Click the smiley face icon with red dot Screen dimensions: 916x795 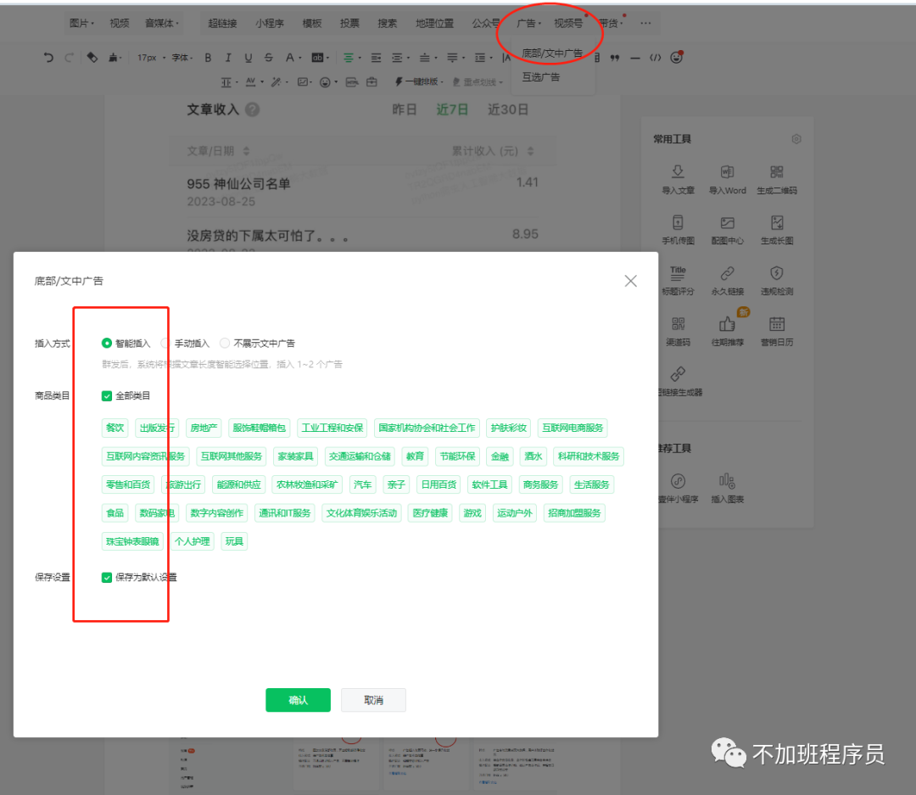point(677,58)
